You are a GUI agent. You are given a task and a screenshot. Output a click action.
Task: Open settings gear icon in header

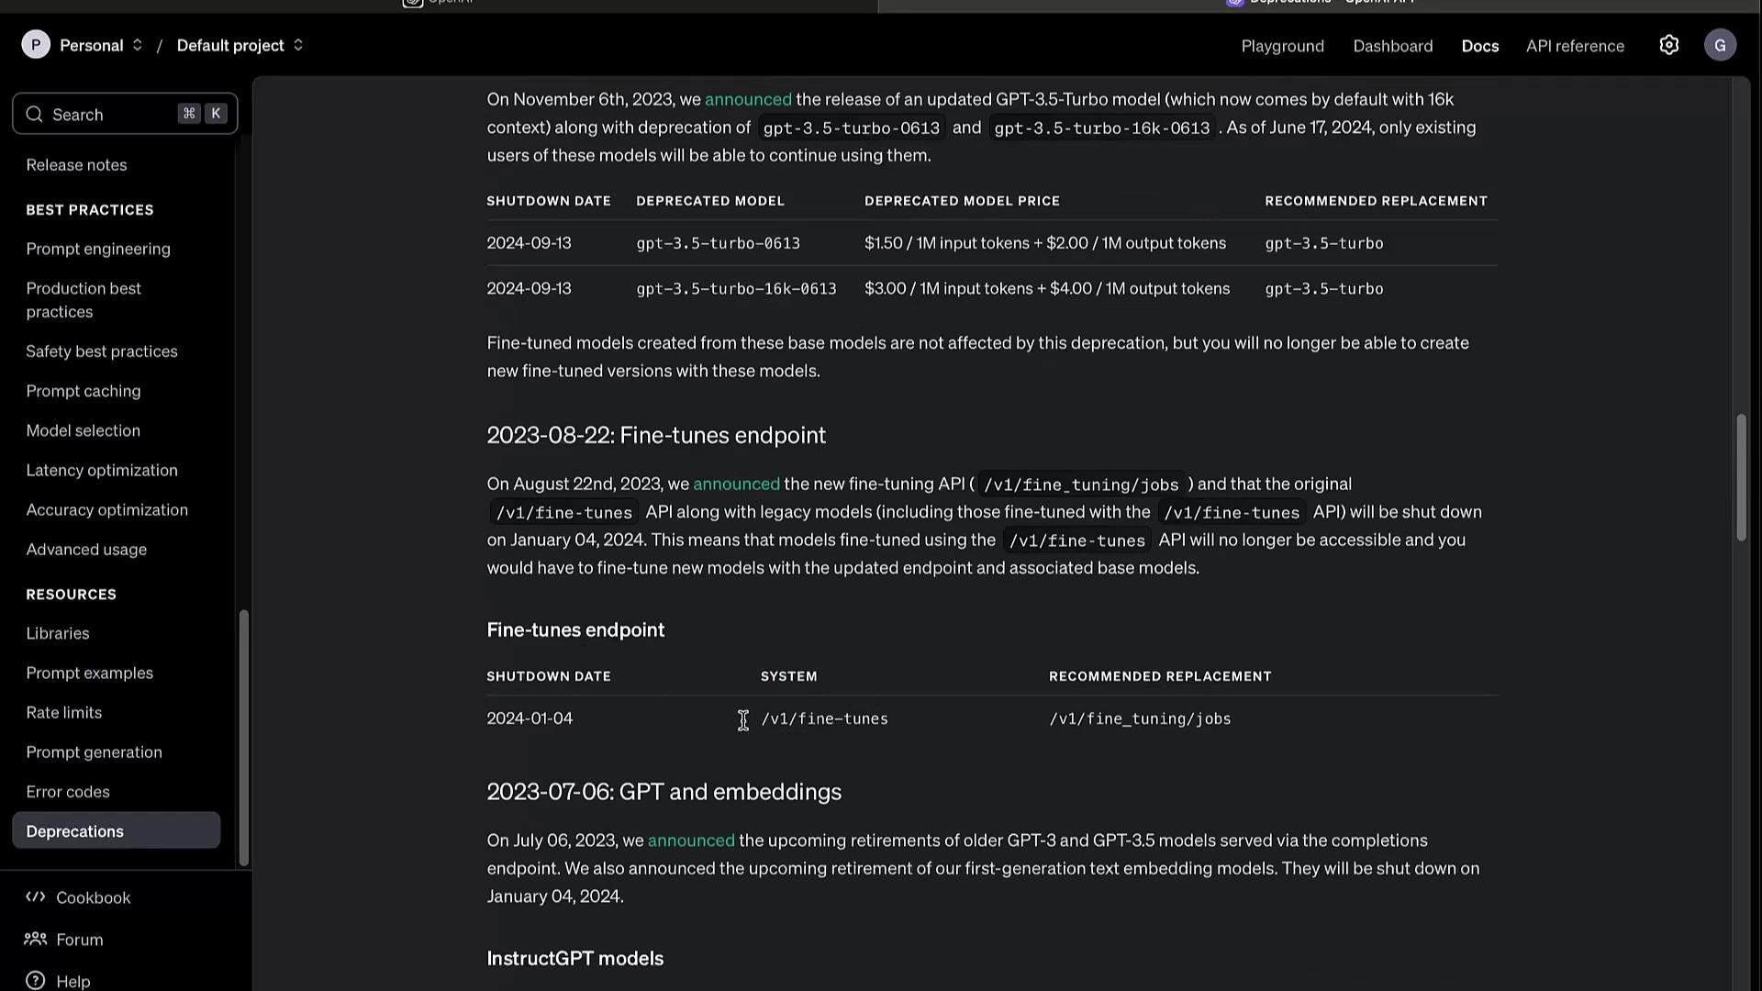click(x=1668, y=45)
